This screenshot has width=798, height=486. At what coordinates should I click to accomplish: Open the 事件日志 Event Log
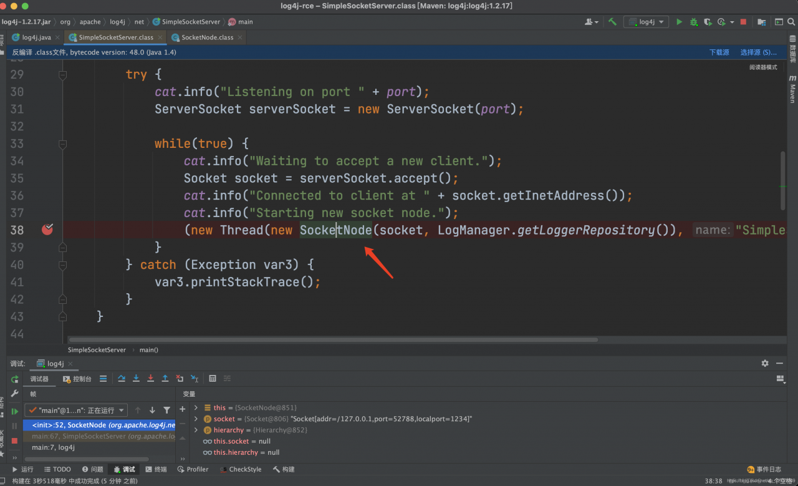(x=764, y=469)
